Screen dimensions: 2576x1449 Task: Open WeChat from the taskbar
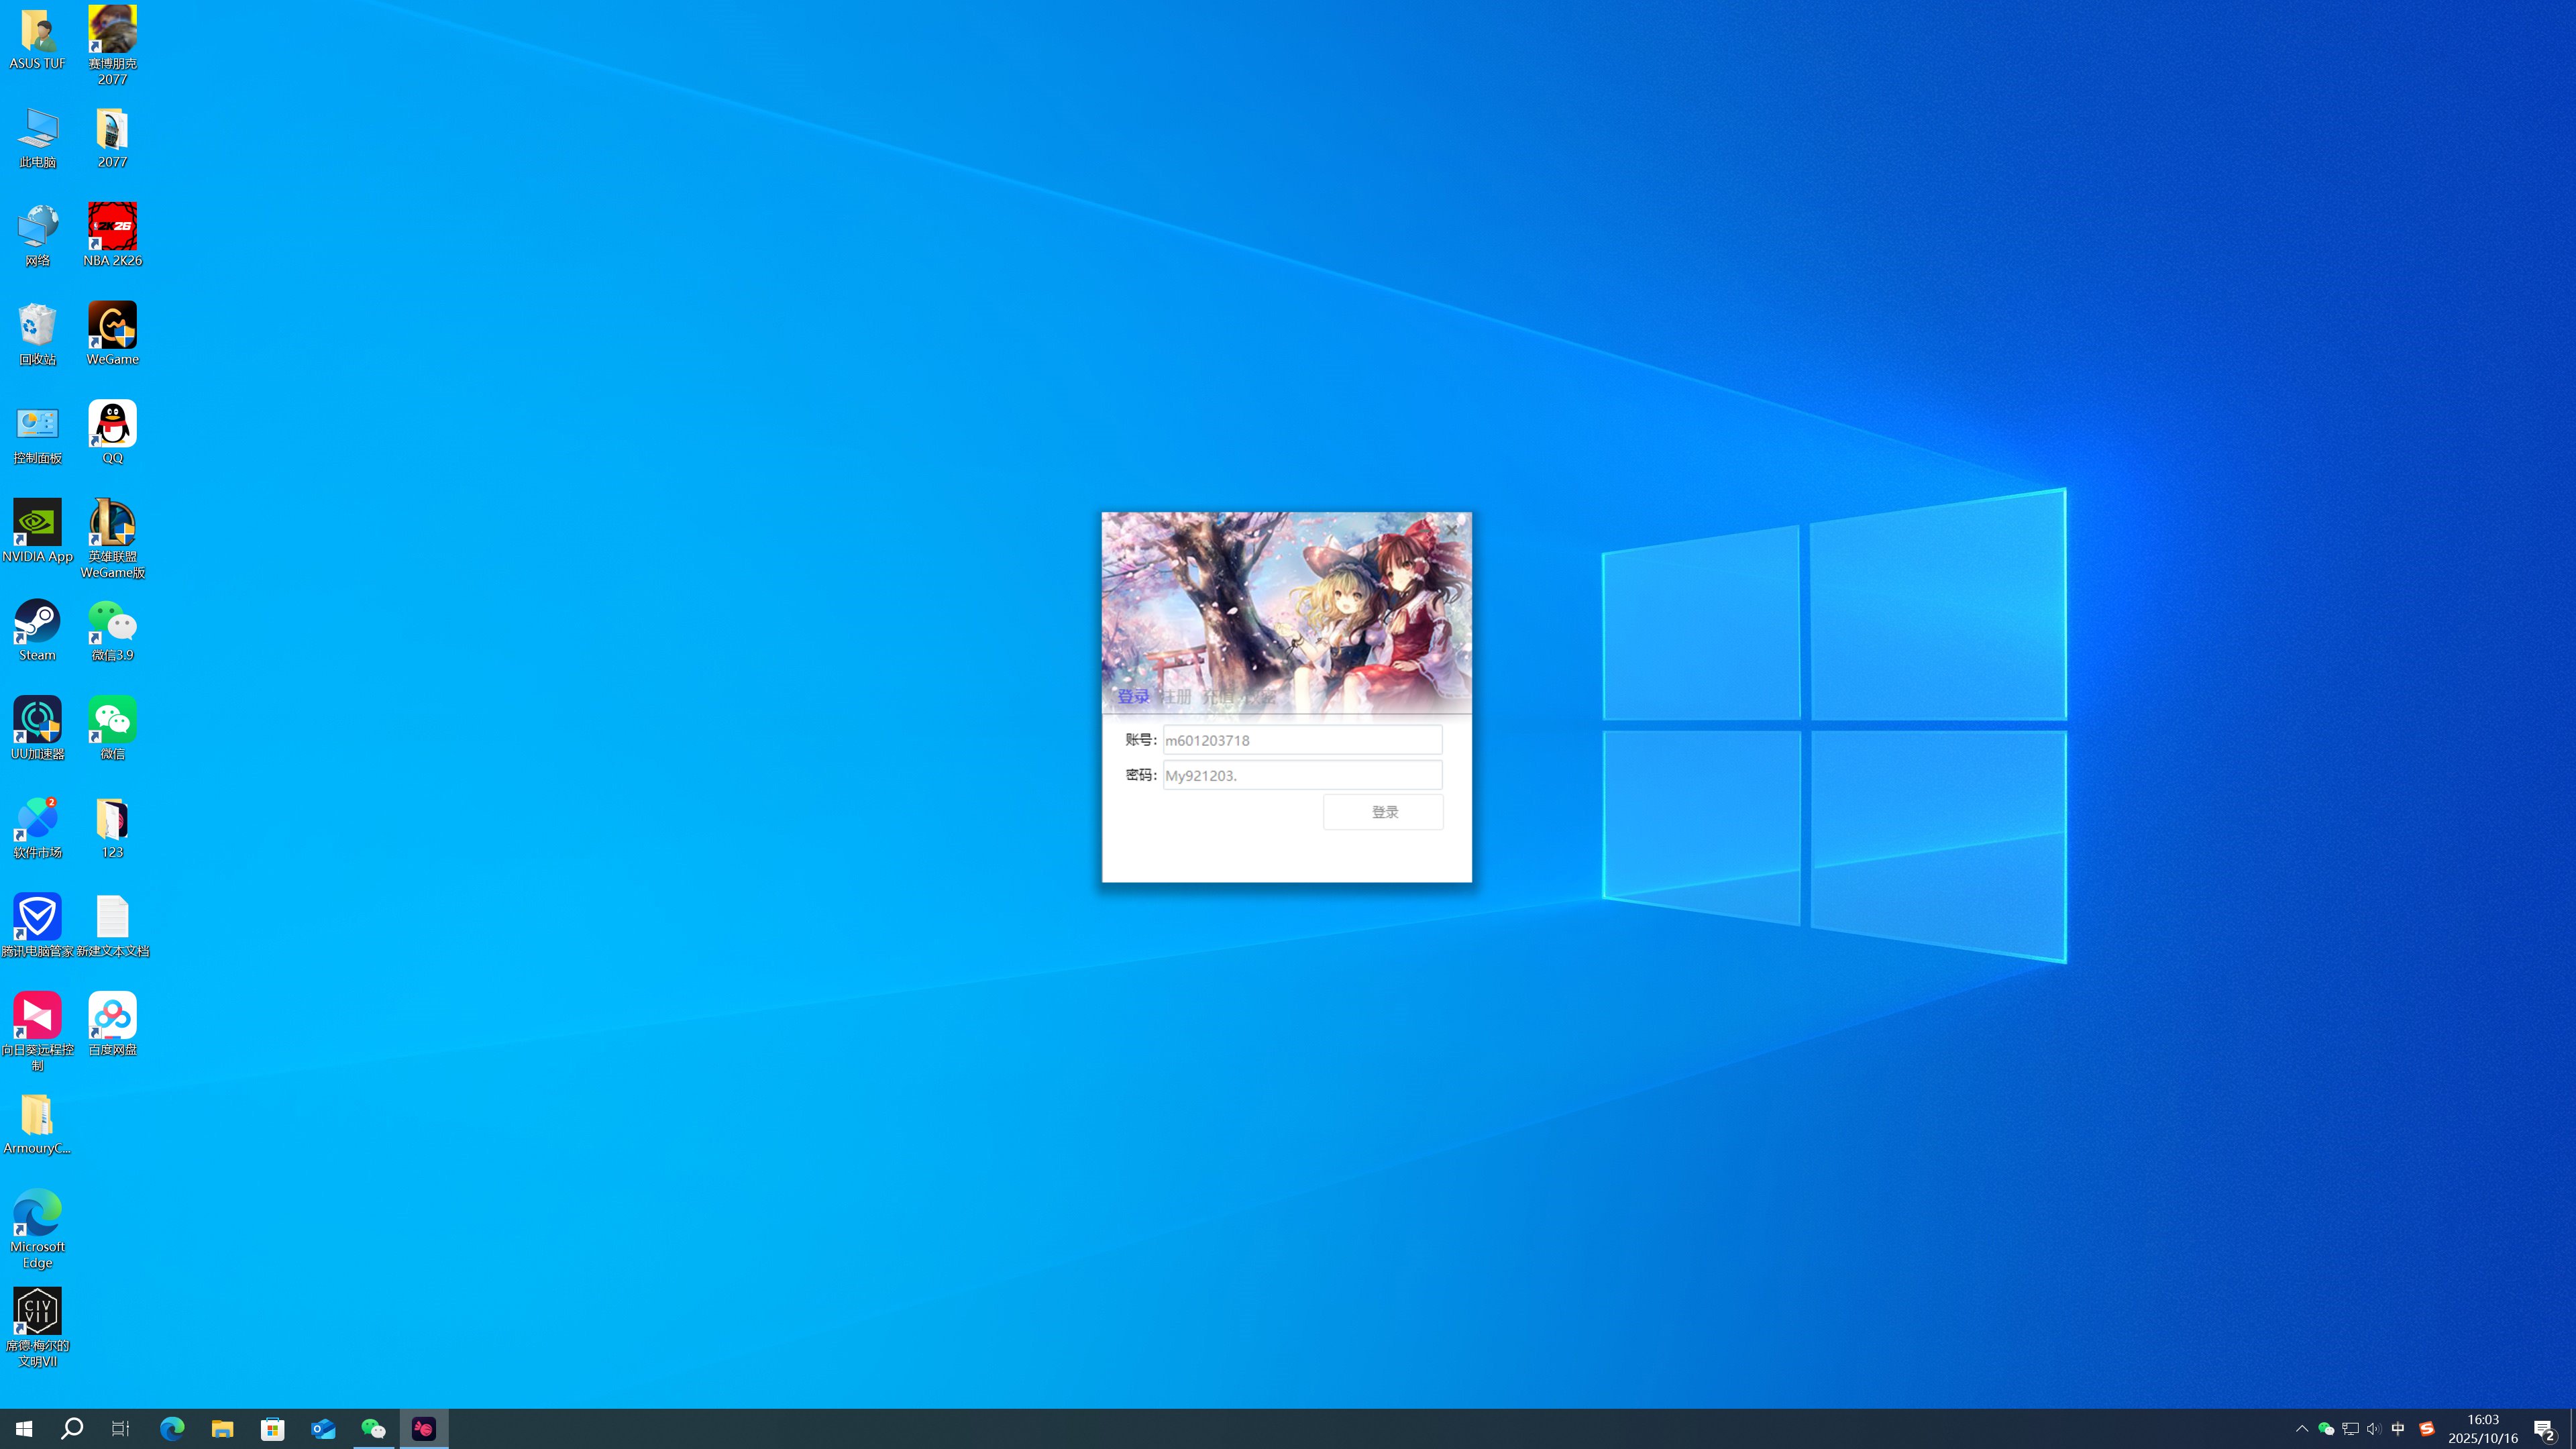click(x=373, y=1428)
